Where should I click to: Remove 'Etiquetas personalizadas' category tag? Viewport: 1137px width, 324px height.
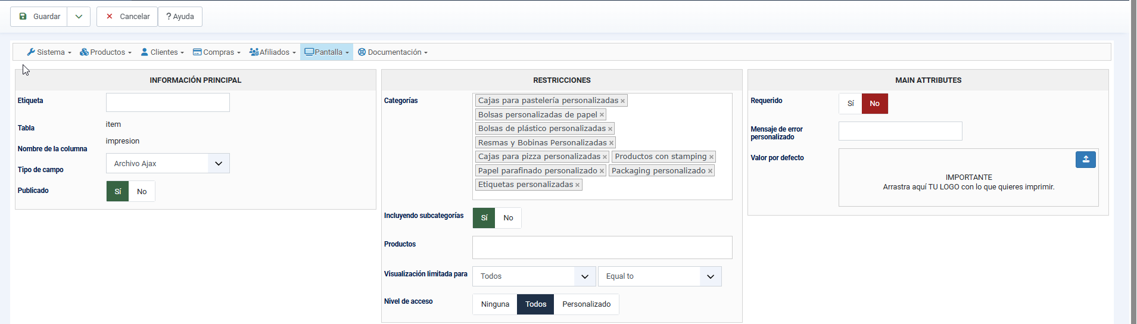click(577, 185)
